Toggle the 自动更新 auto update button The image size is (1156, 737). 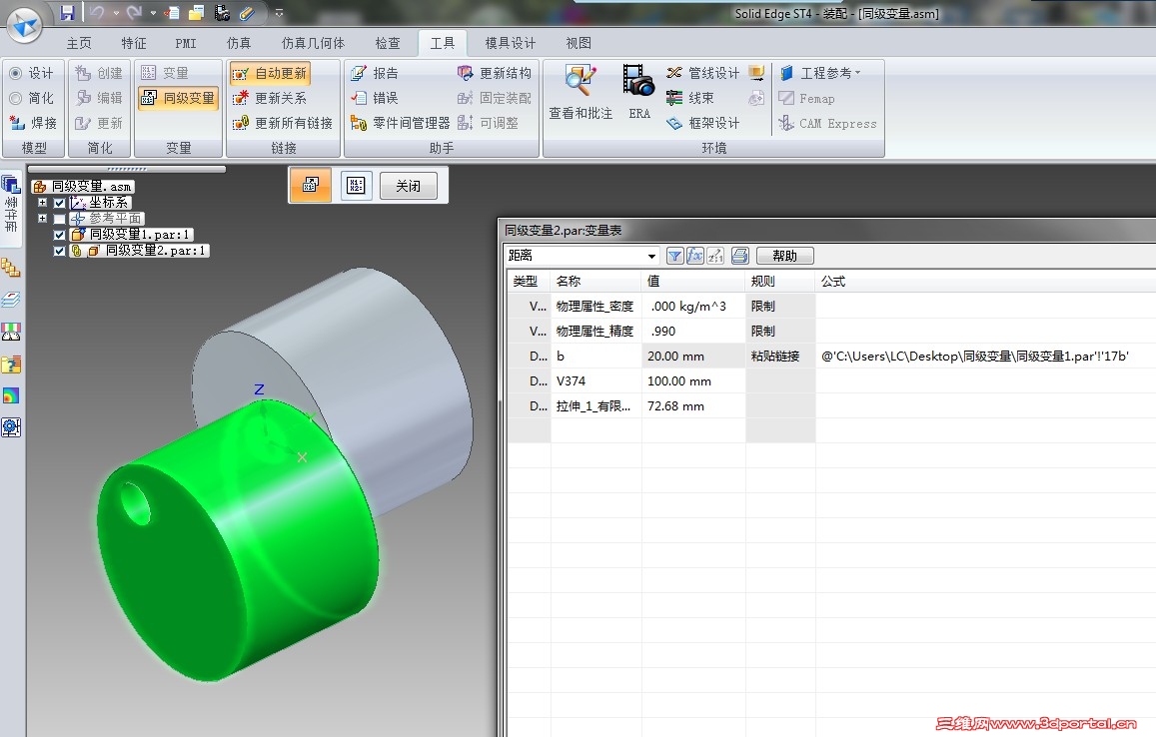(270, 73)
